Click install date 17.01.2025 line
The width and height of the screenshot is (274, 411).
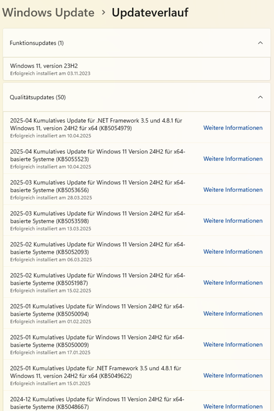pyautogui.click(x=50, y=352)
